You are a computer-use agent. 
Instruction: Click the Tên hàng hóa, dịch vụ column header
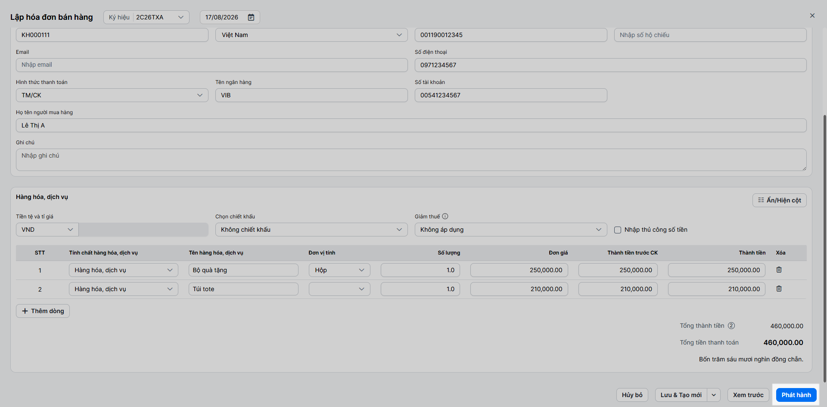click(x=216, y=253)
